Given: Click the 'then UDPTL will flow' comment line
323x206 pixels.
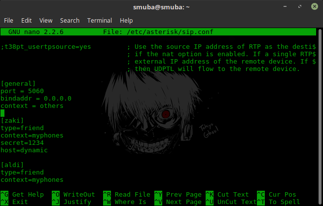Looking at the screenshot, I should pos(214,69).
